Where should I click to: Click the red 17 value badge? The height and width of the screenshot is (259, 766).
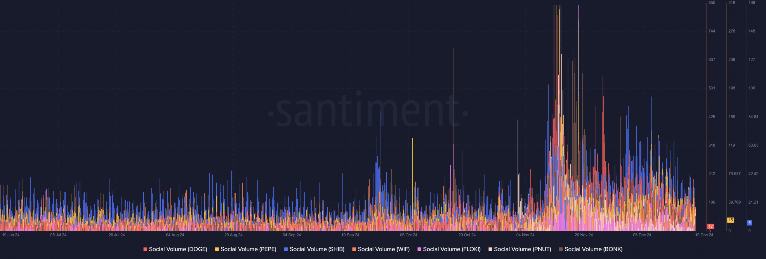point(711,226)
